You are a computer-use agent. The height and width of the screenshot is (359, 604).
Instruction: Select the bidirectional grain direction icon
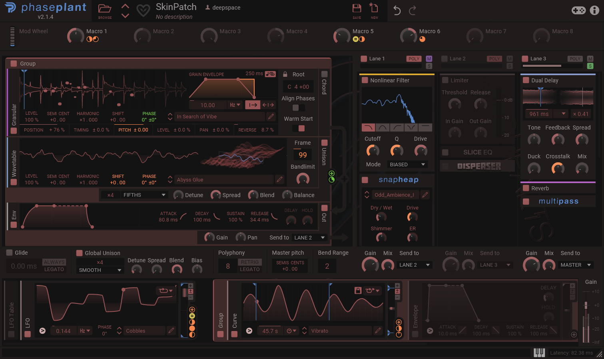(268, 105)
